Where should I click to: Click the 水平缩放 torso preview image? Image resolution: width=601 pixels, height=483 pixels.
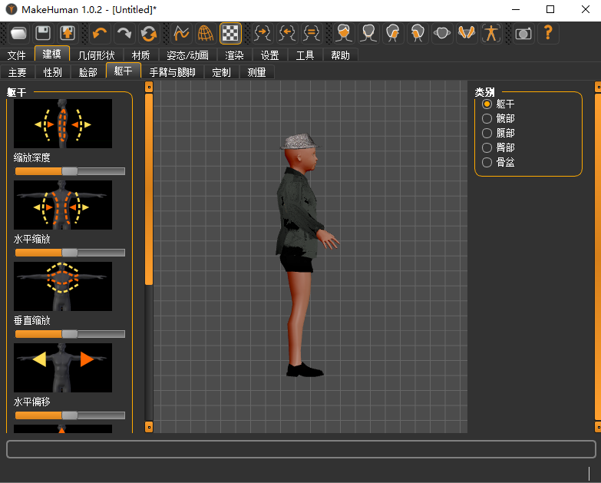(x=63, y=205)
